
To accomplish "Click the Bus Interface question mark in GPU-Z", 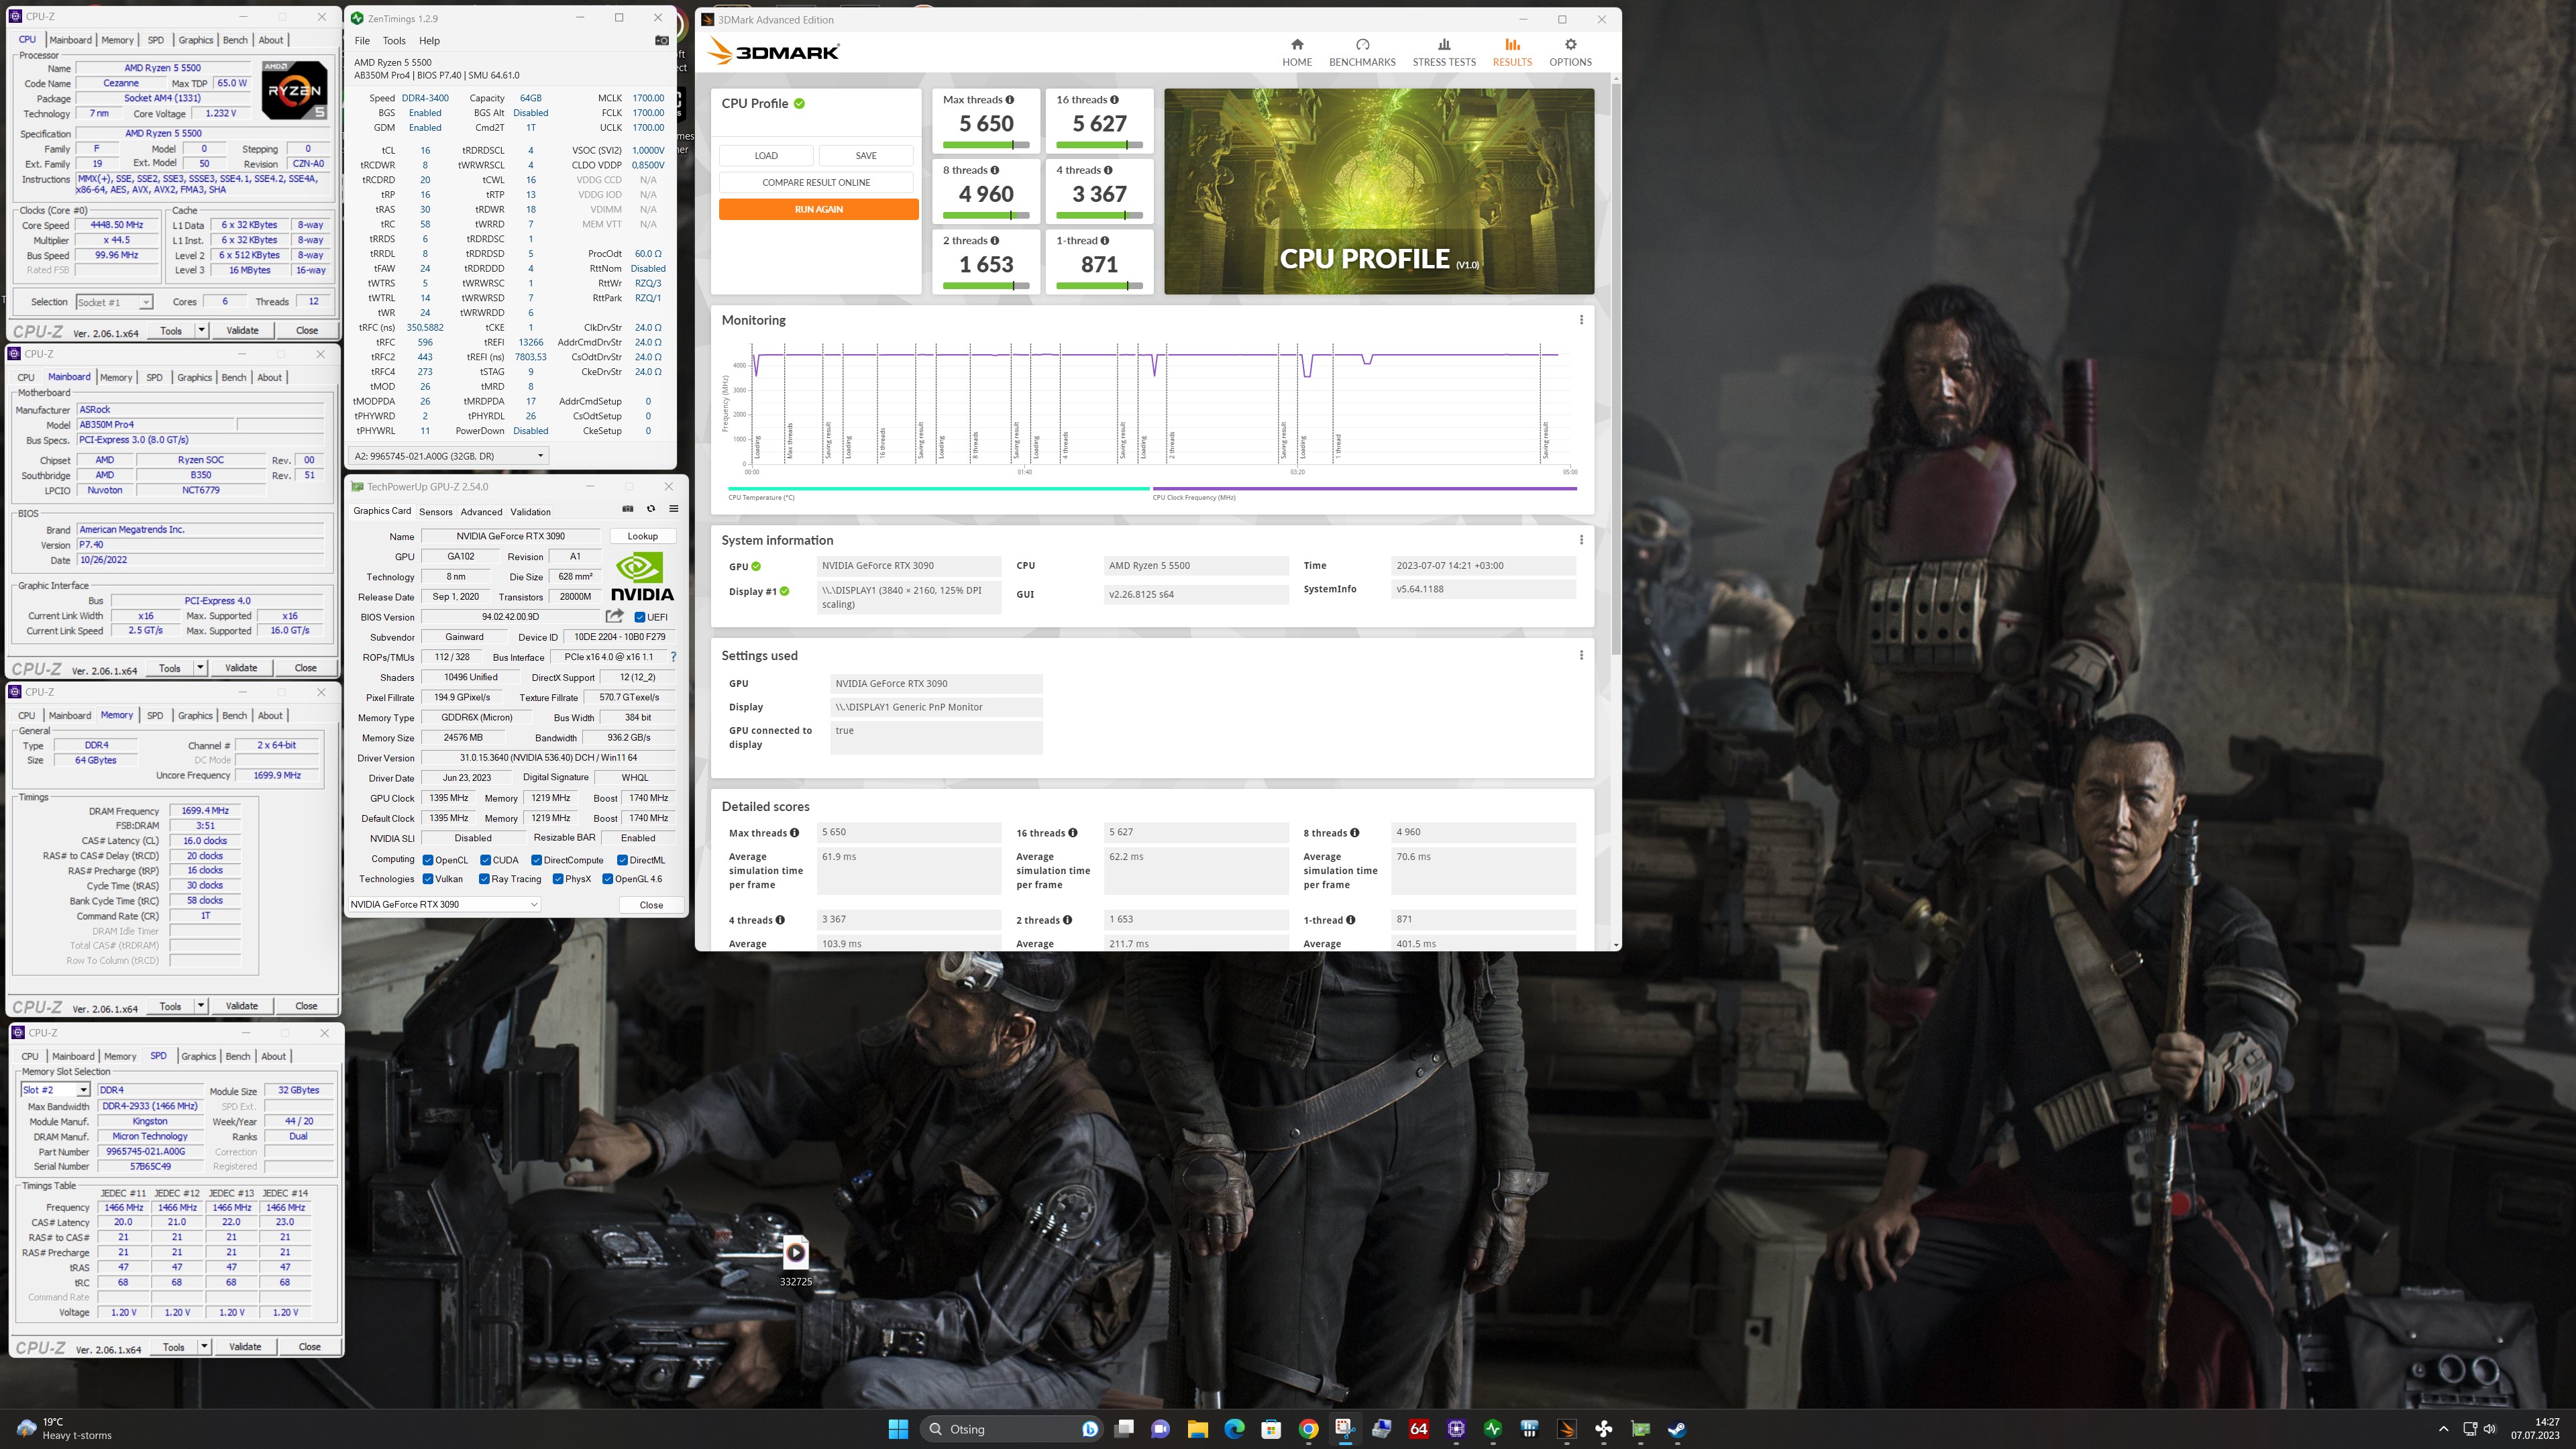I will [673, 657].
